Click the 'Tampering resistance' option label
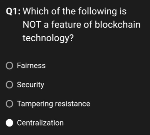This screenshot has height=135, width=150. point(53,104)
